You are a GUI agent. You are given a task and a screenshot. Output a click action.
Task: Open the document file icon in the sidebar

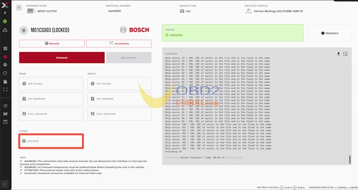tap(5, 82)
